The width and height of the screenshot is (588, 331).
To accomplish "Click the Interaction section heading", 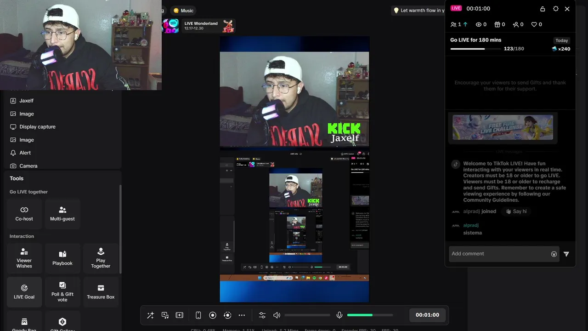I will click(22, 236).
